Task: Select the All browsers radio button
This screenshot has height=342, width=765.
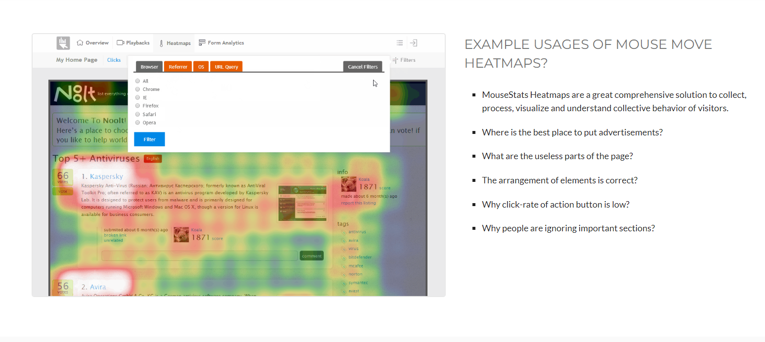Action: coord(137,81)
